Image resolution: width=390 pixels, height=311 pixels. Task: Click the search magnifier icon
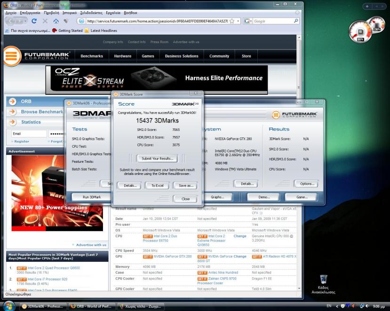(x=296, y=21)
